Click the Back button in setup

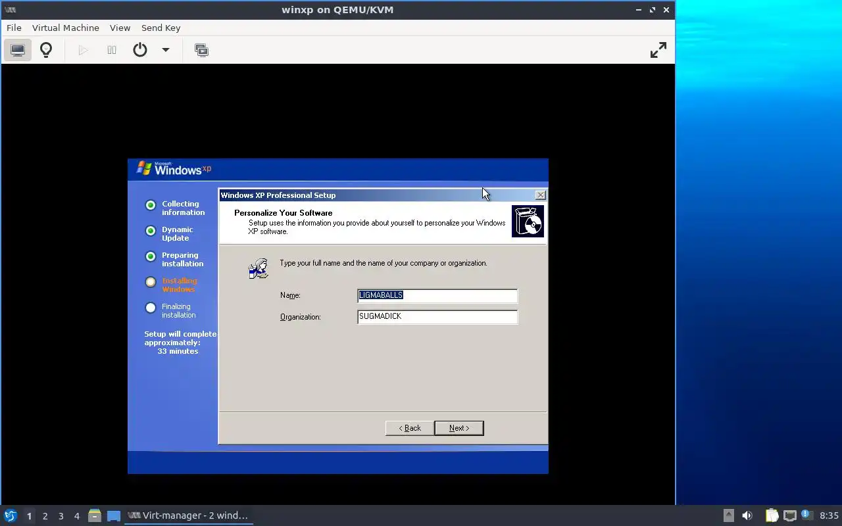(410, 428)
